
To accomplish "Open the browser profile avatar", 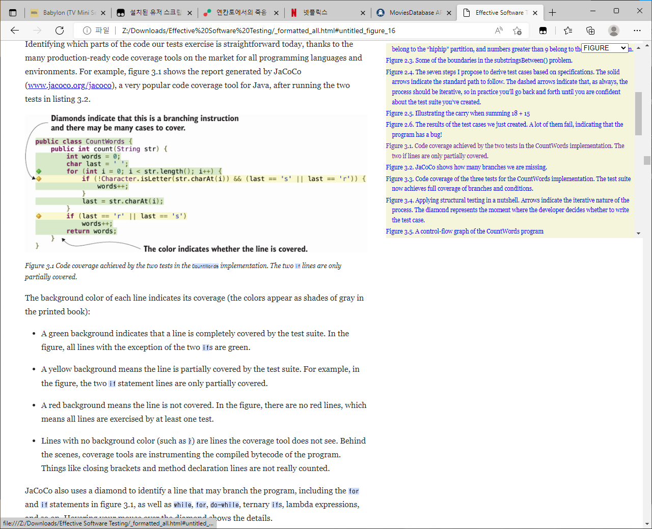I will (613, 31).
